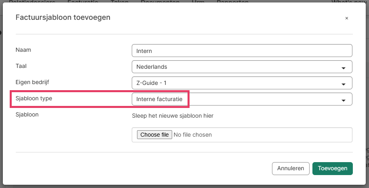
Task: Open the Facturatie menu in top bar
Action: [x=83, y=2]
